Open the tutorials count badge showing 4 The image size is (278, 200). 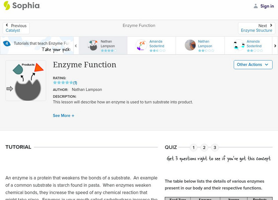pos(7,44)
